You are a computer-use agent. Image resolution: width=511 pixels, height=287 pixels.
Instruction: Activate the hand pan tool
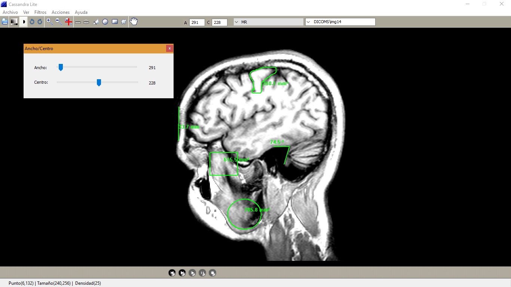coord(134,22)
